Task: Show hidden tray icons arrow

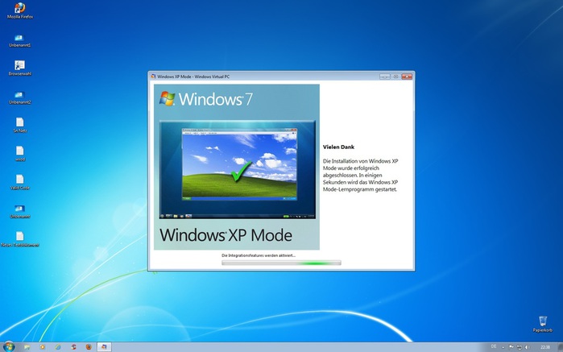Action: click(x=503, y=347)
